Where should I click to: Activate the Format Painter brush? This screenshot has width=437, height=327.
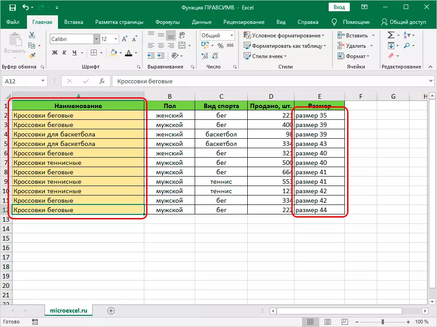click(x=32, y=56)
